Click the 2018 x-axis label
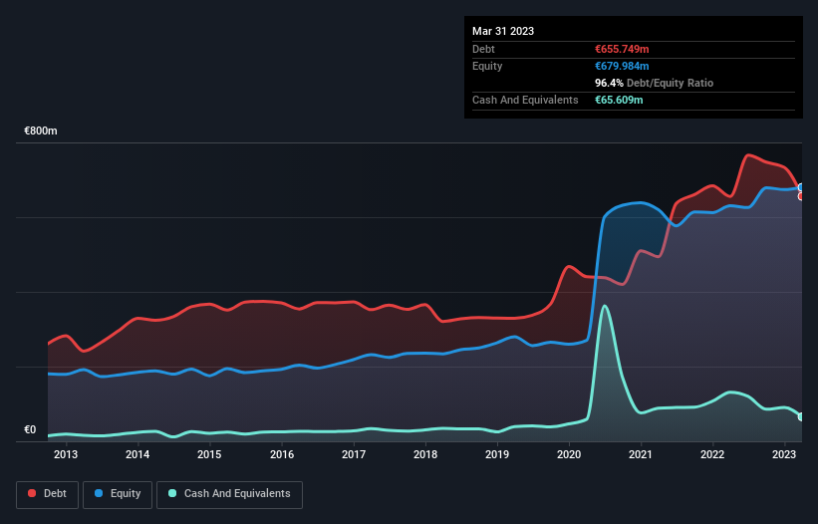The image size is (818, 524). click(x=425, y=454)
